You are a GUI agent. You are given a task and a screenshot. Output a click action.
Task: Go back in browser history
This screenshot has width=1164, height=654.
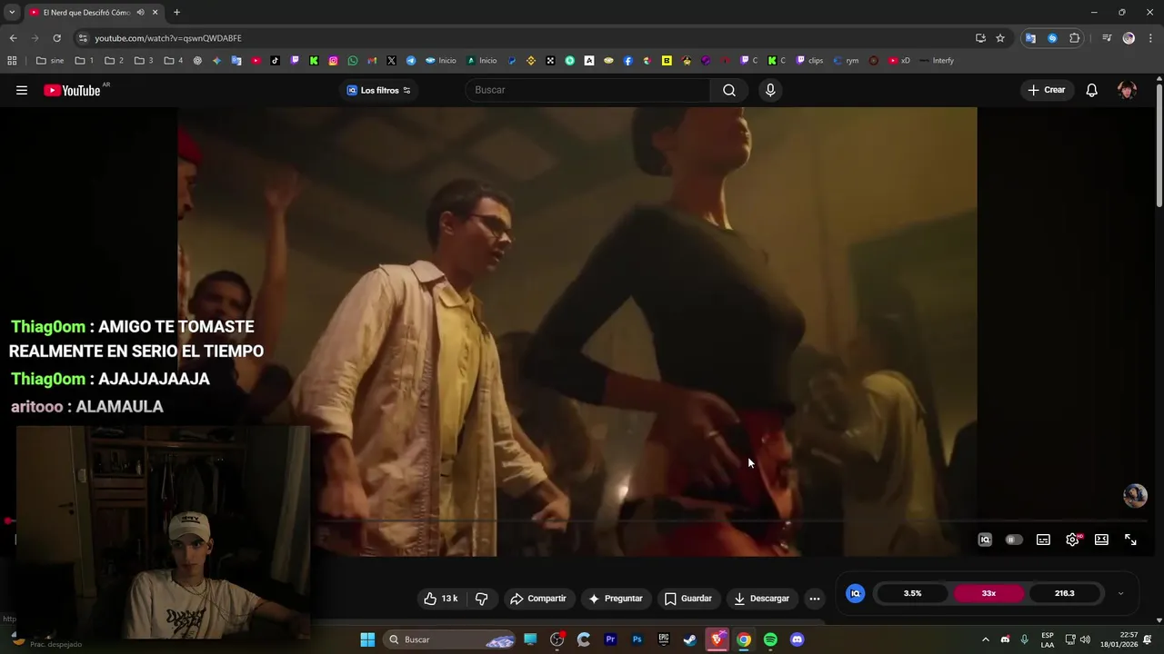coord(13,38)
